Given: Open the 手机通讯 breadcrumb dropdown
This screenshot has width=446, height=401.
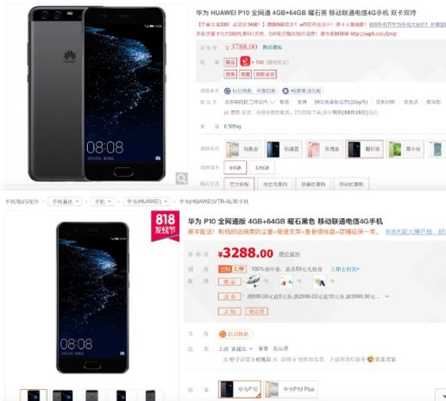Looking at the screenshot, I should (x=65, y=202).
